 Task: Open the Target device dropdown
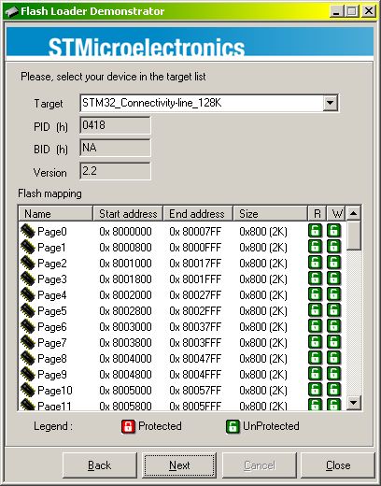330,103
